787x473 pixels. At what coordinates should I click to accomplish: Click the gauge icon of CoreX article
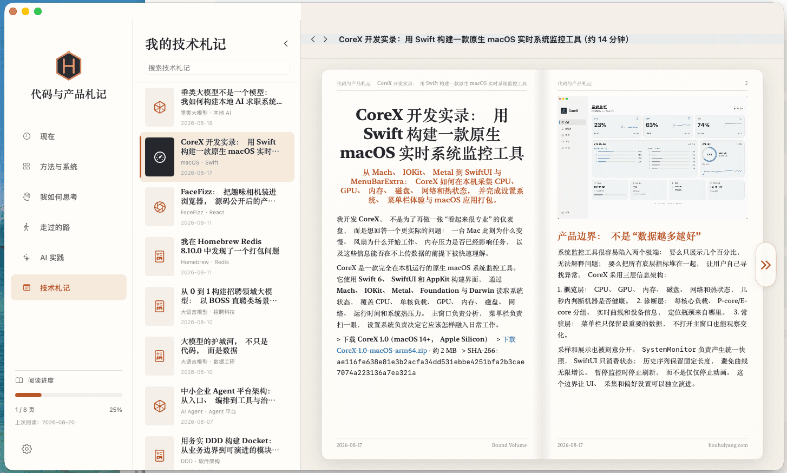(160, 157)
